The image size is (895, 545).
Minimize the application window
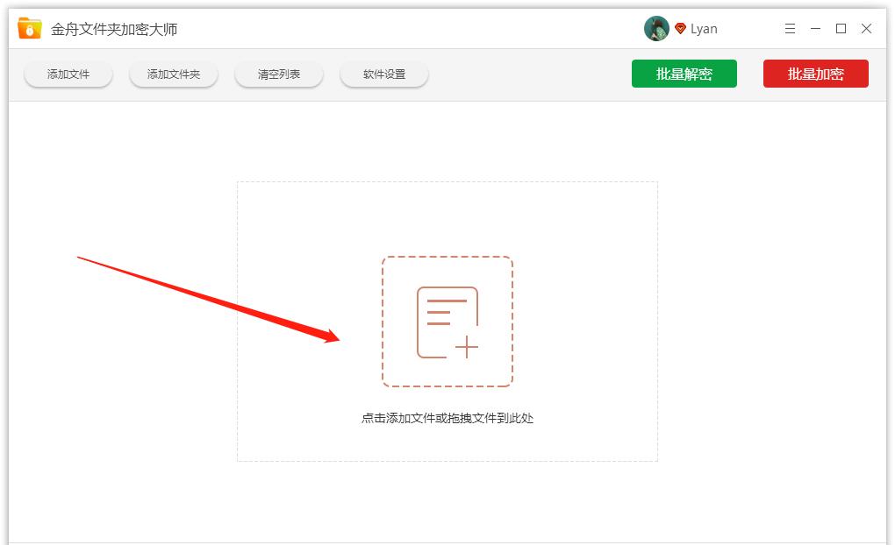tap(814, 28)
